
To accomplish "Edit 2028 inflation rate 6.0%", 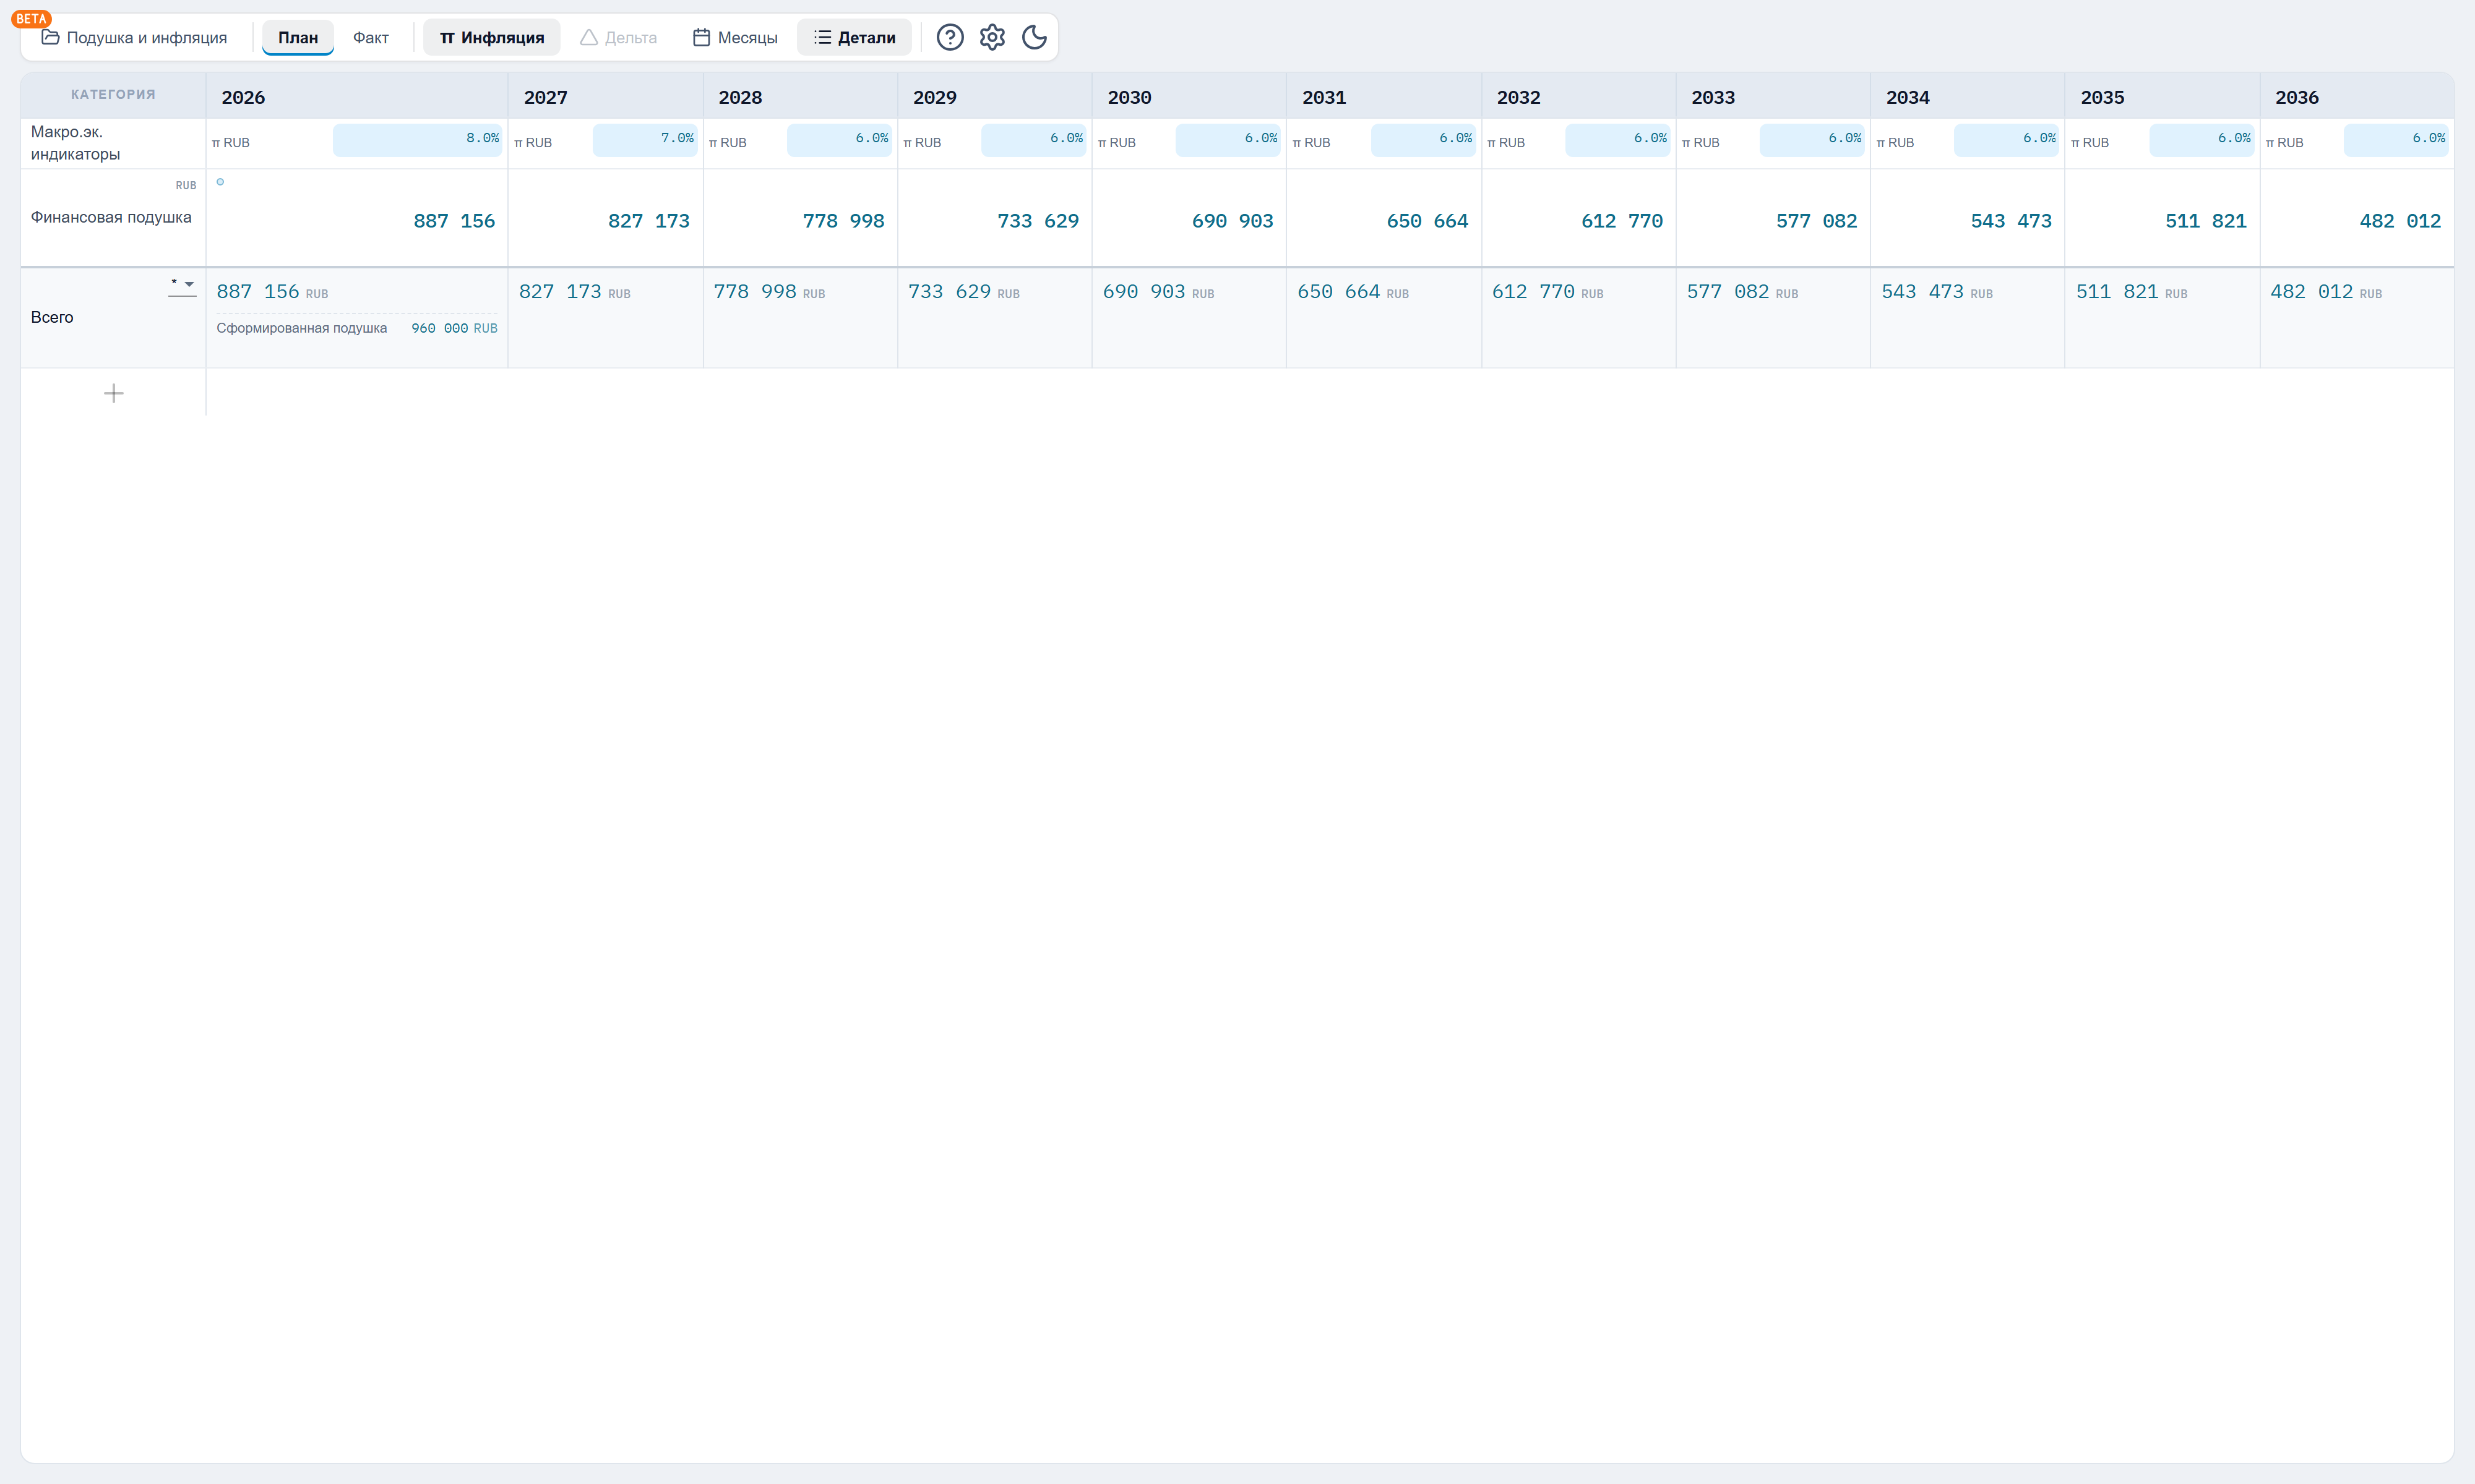I will click(x=838, y=140).
